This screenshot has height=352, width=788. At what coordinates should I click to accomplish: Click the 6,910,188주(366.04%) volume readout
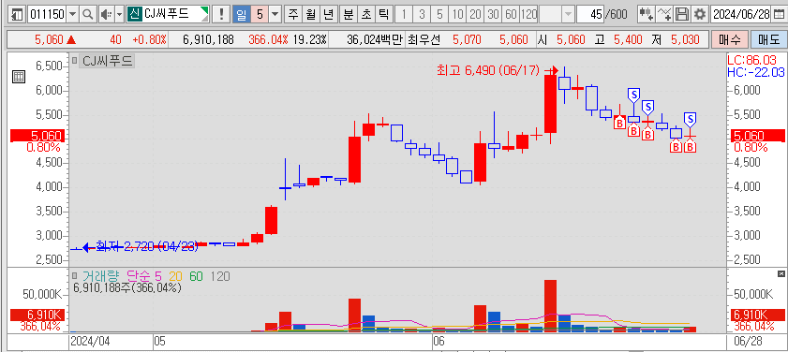click(x=127, y=287)
